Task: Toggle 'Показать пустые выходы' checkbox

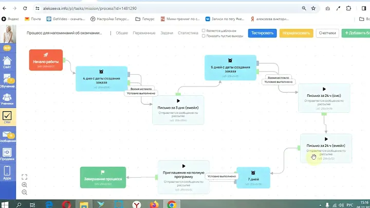Action: pos(204,36)
